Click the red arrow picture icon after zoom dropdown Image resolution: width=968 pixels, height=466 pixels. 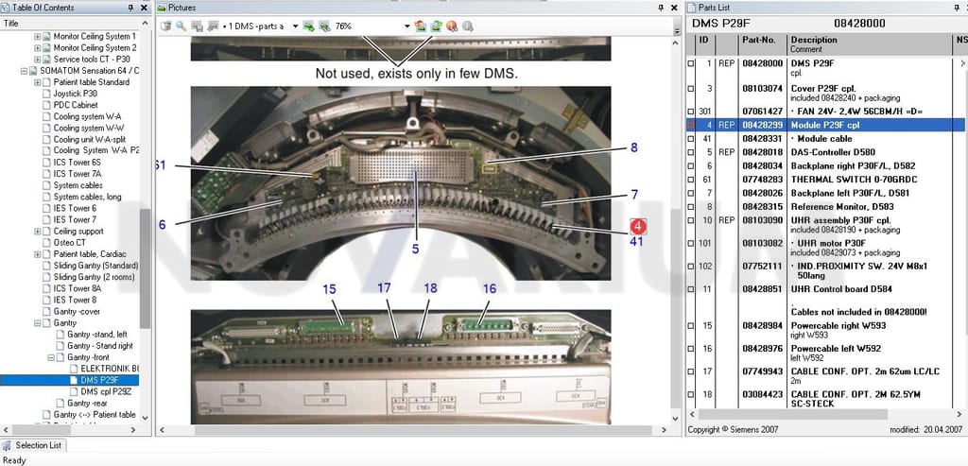click(421, 26)
